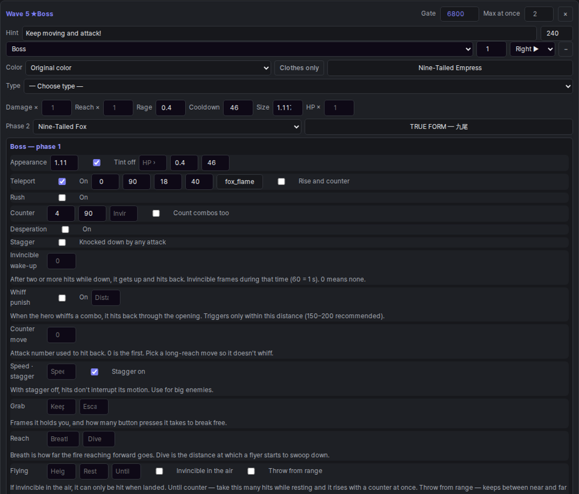
Task: Expand the Original color dropdown
Action: (x=148, y=68)
